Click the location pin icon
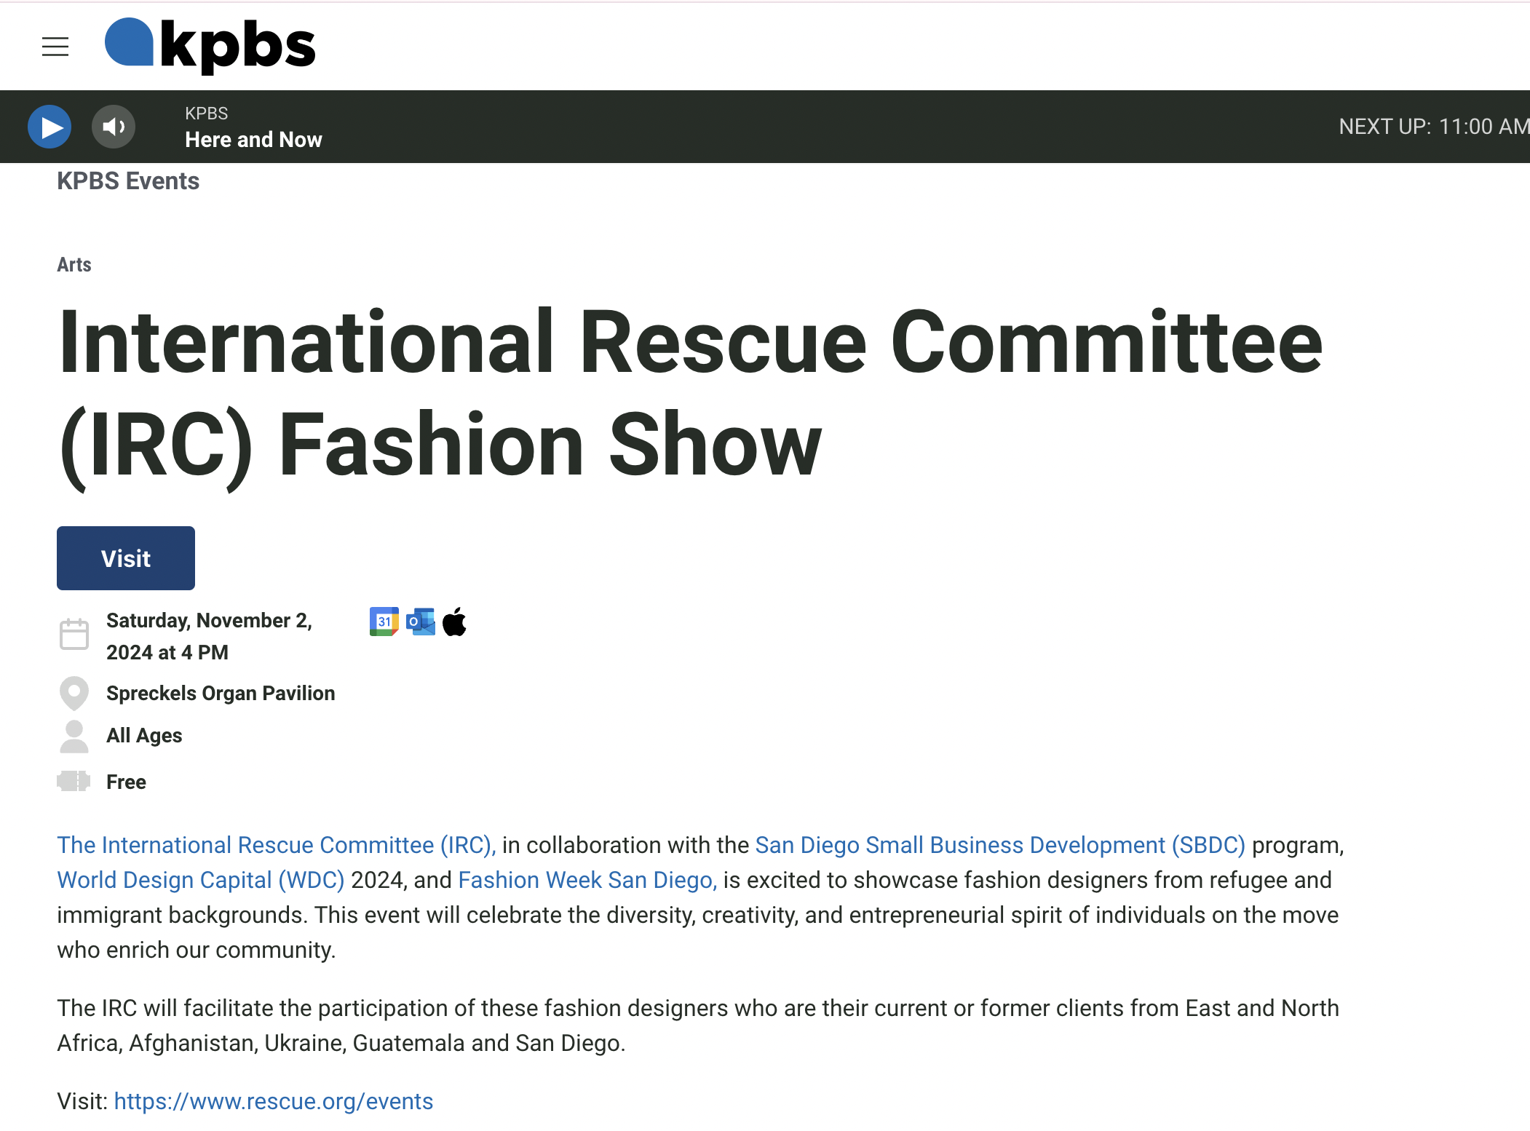The width and height of the screenshot is (1530, 1131). click(x=74, y=693)
